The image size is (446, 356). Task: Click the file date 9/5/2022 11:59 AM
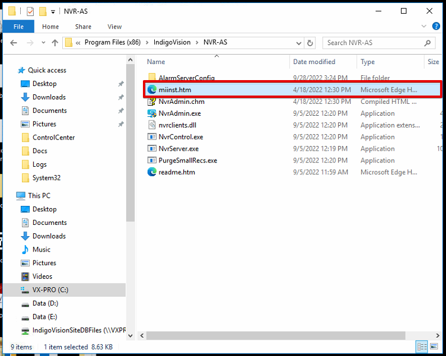pos(320,172)
